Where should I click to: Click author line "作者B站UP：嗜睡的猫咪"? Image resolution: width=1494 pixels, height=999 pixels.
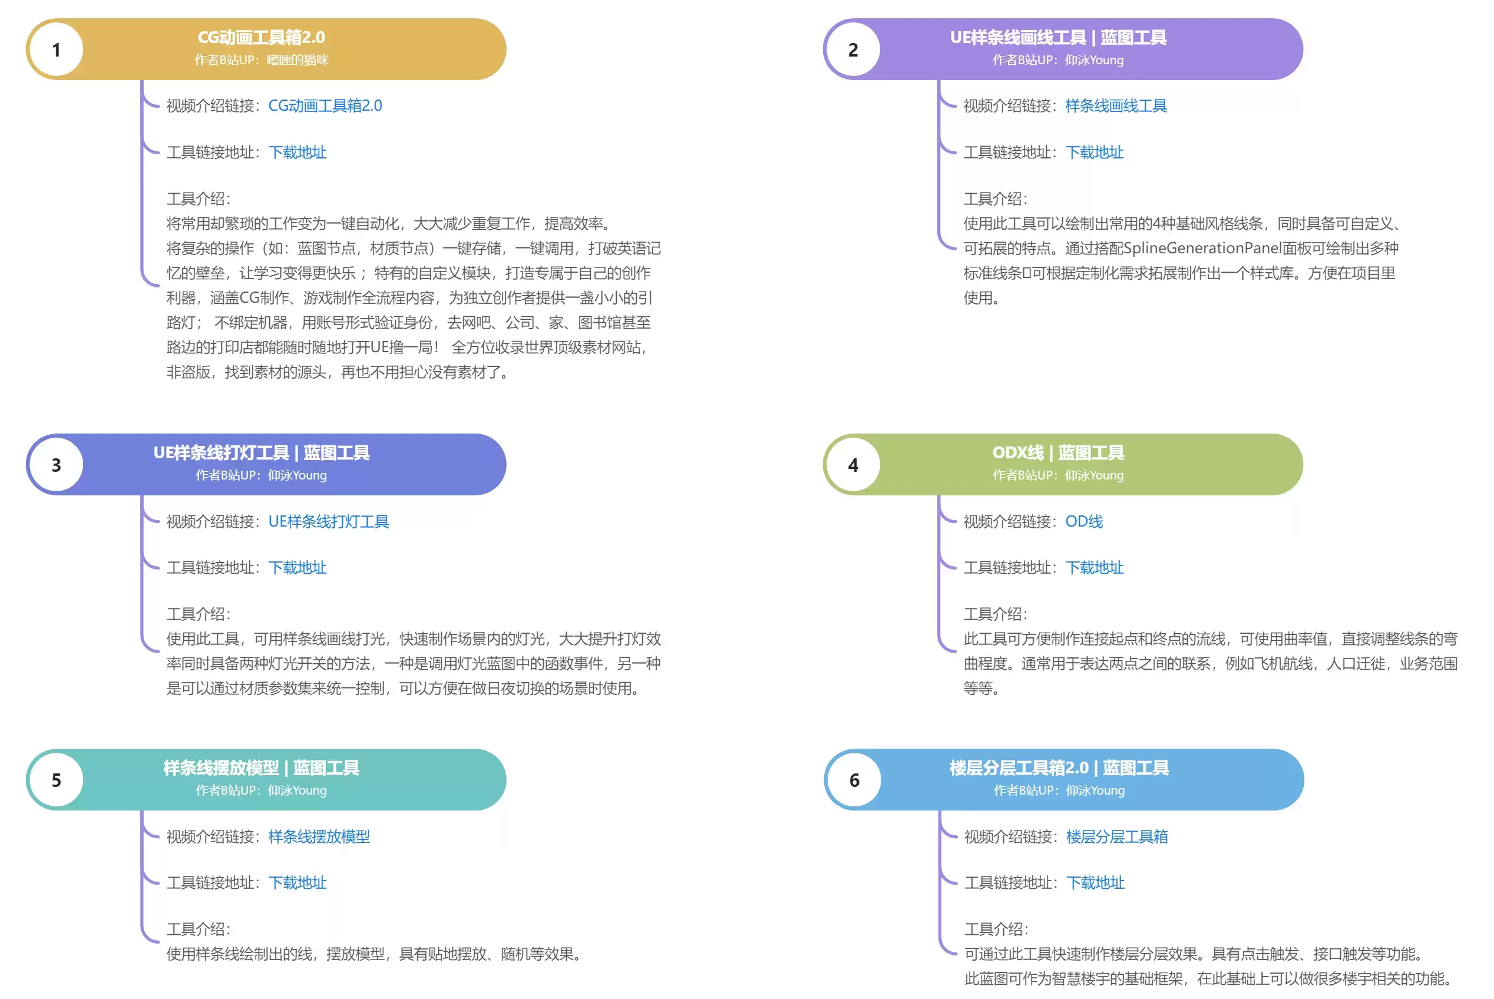(x=261, y=60)
